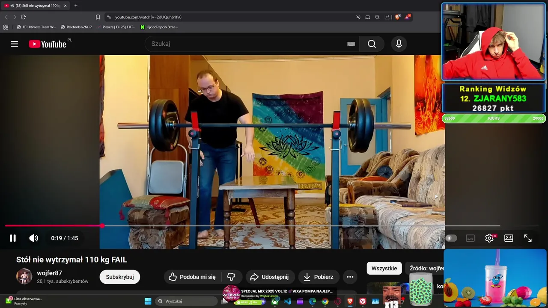548x308 pixels.
Task: View site information icon in the address bar
Action: pos(109,17)
